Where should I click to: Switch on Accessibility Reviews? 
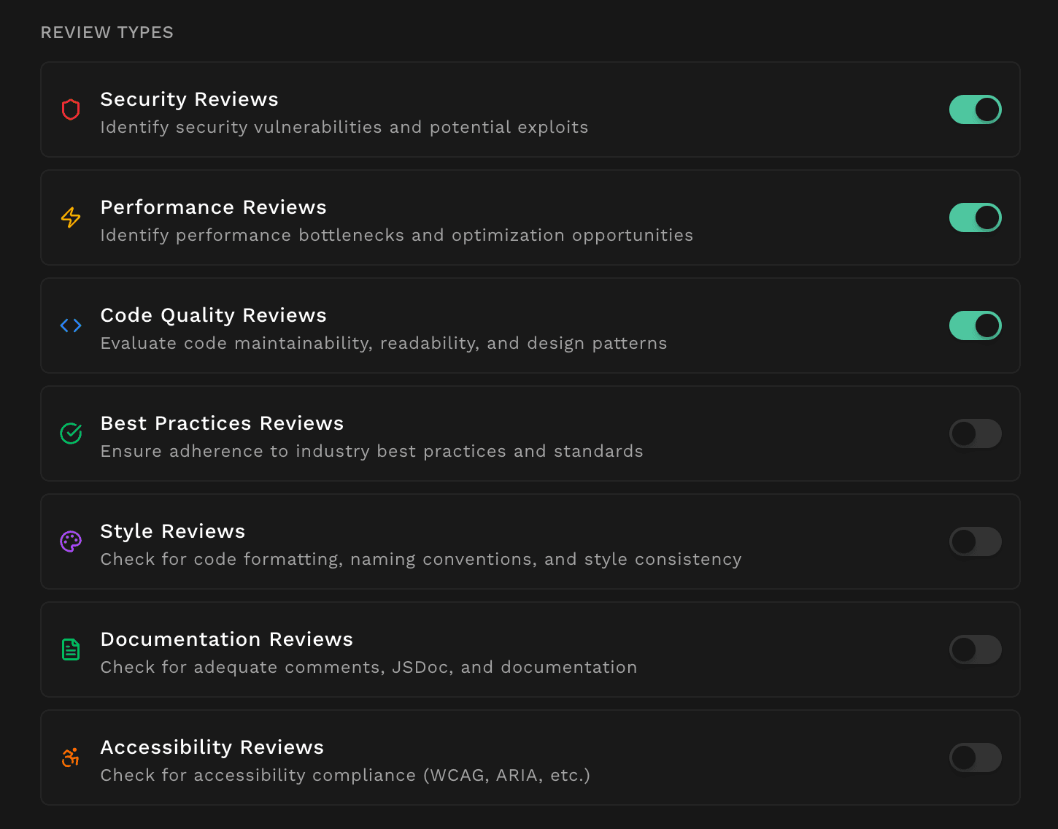pyautogui.click(x=976, y=757)
